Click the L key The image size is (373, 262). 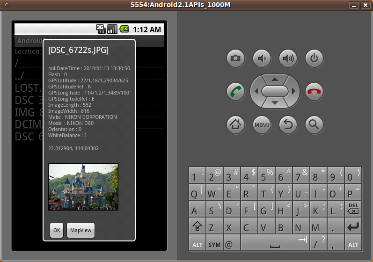tap(336, 209)
